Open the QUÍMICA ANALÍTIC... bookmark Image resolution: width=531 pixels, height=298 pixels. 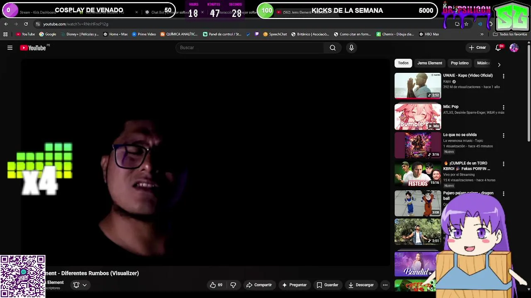click(x=179, y=34)
